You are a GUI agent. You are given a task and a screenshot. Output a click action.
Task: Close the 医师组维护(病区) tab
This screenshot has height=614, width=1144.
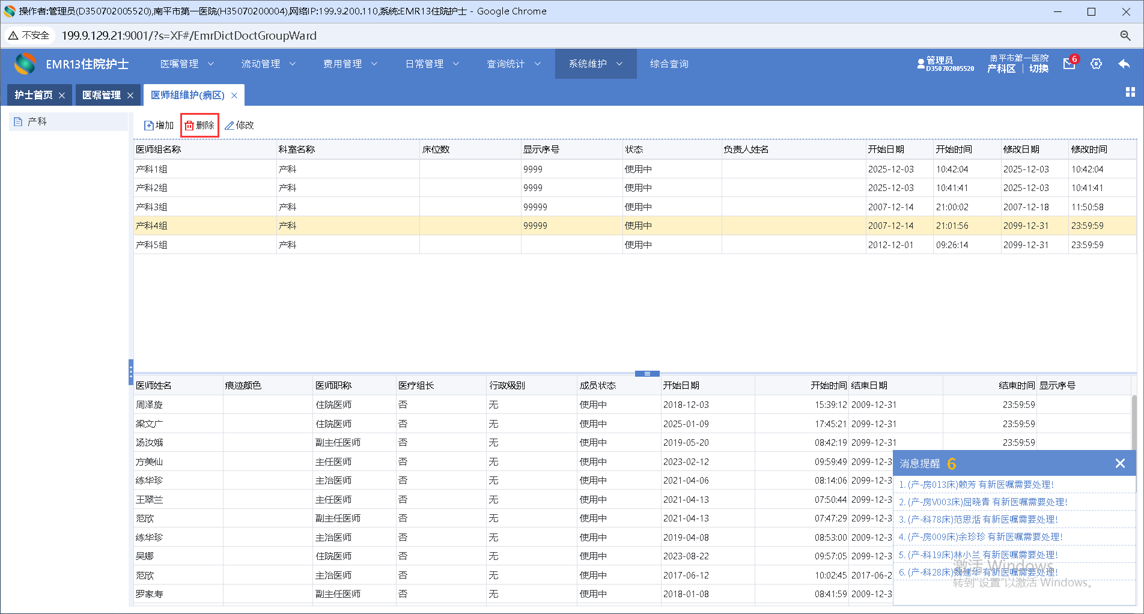click(x=234, y=96)
